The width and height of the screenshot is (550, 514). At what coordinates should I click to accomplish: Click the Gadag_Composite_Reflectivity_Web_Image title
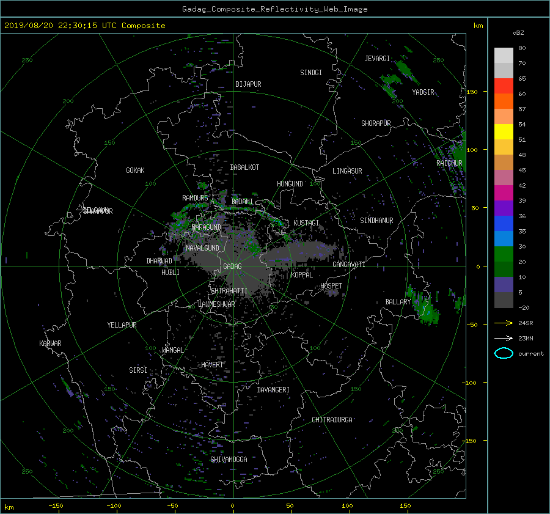[x=274, y=9]
